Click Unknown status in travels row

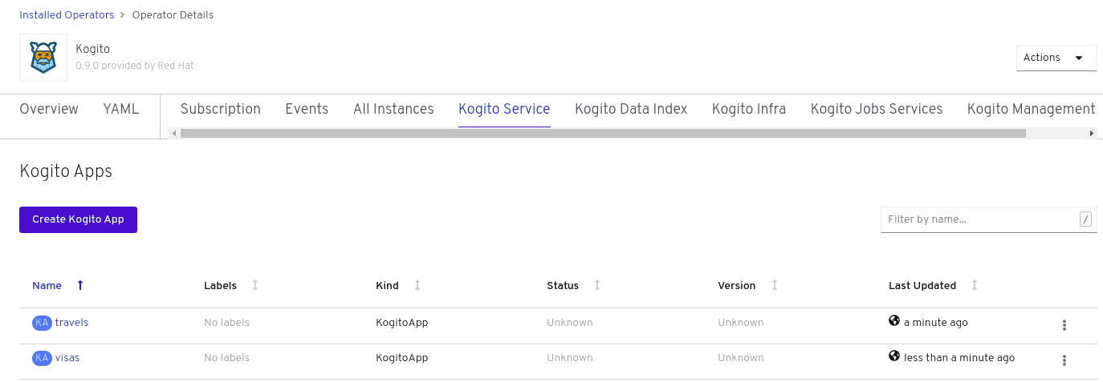coord(570,323)
